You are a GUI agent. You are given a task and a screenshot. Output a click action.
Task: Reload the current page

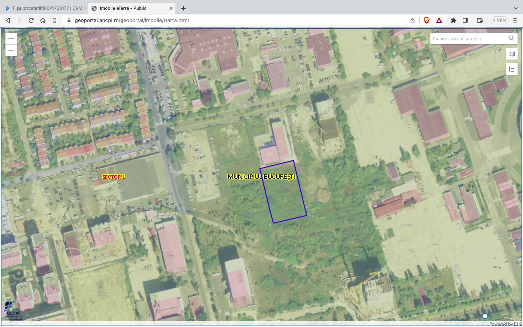(x=31, y=20)
